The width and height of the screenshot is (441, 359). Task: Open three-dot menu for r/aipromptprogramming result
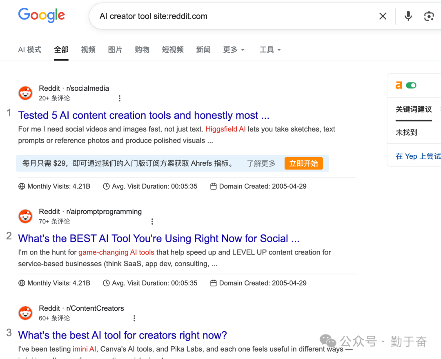pos(152,221)
